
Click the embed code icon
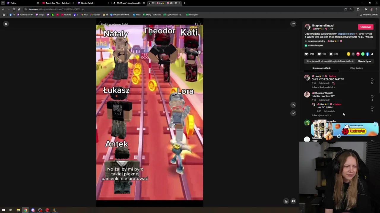pos(353,54)
